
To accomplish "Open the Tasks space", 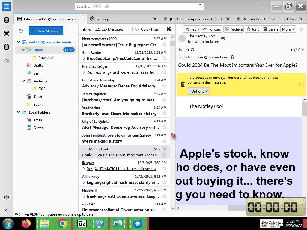I will [7, 47].
